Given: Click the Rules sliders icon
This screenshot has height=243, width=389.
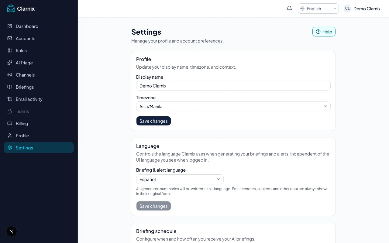Looking at the screenshot, I should (x=10, y=50).
